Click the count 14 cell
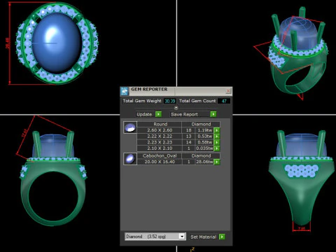The image size is (336, 252). [188, 142]
